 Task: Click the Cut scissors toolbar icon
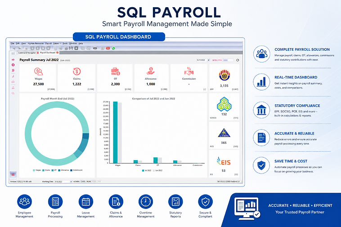tap(14, 48)
